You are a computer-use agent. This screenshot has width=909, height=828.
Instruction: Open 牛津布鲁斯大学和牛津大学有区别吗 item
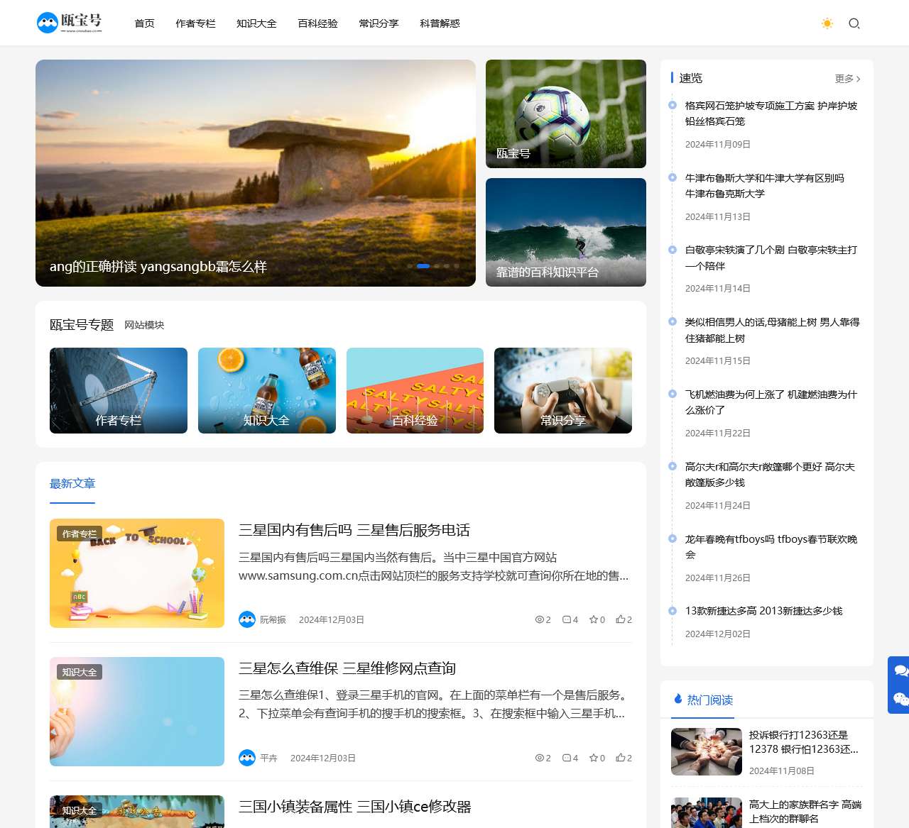pyautogui.click(x=765, y=186)
